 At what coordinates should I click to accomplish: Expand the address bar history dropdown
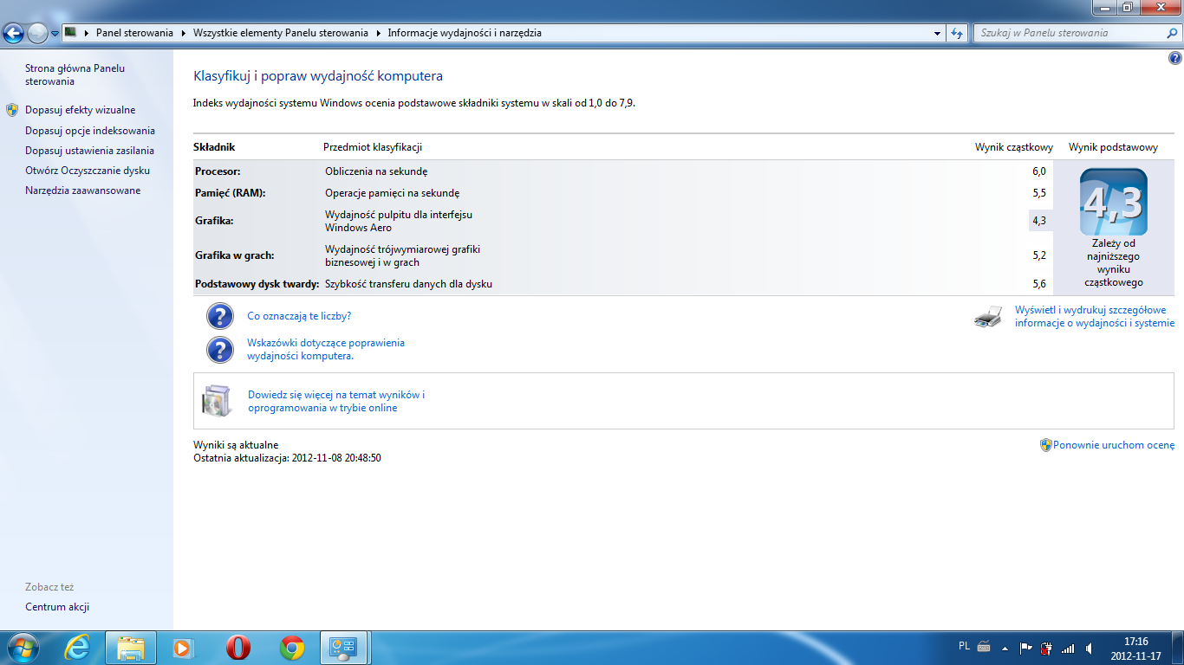pos(937,33)
